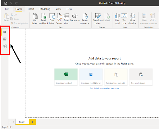The height and width of the screenshot is (129, 159).
Task: Click the next page arrow
Action: pos(14,122)
